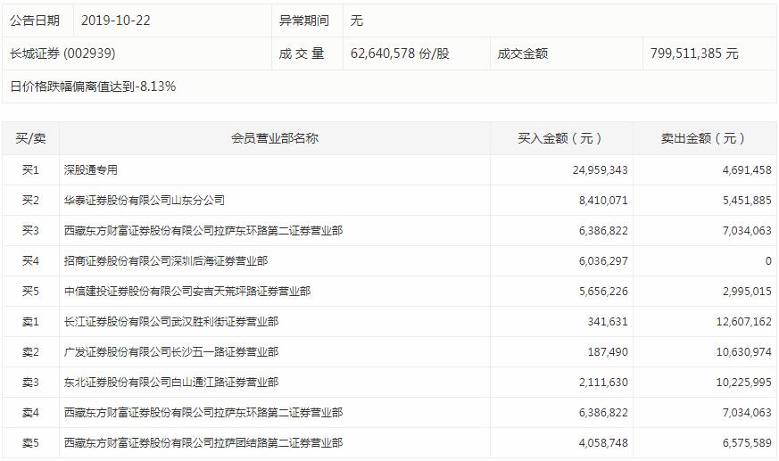Select buy amount 4,058,748
This screenshot has height=461, width=779.
tap(603, 442)
